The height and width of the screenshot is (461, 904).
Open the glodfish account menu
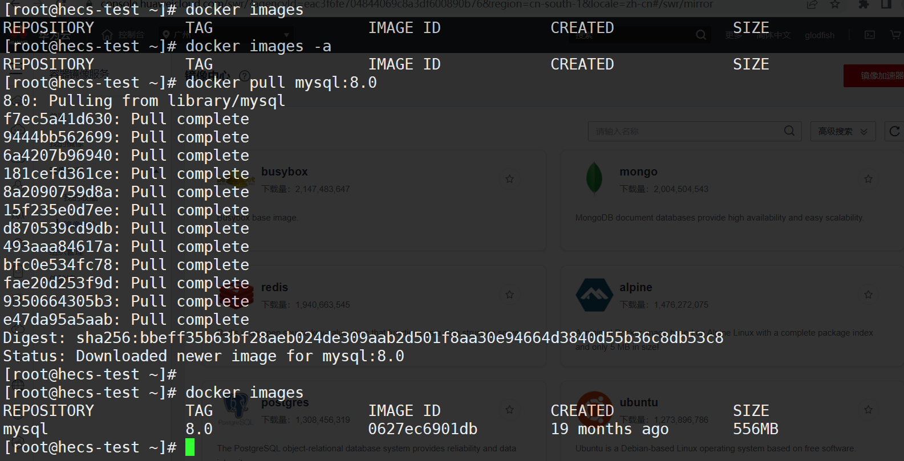point(820,35)
